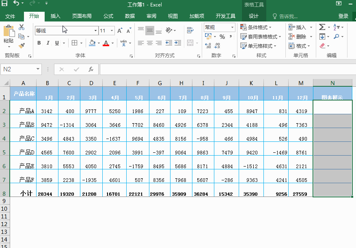Switch to the 公式 Formulas tab
This screenshot has height=248, width=356.
[108, 16]
